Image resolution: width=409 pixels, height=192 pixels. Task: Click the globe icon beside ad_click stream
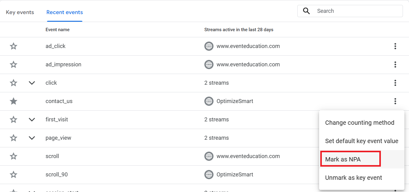[x=209, y=46]
